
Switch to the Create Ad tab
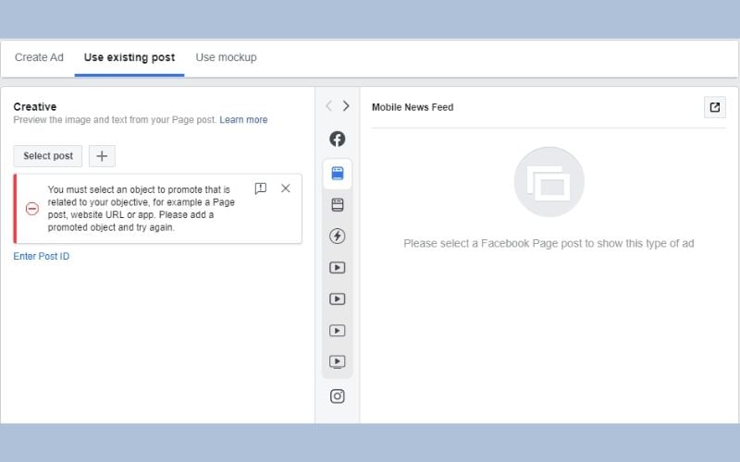[39, 57]
